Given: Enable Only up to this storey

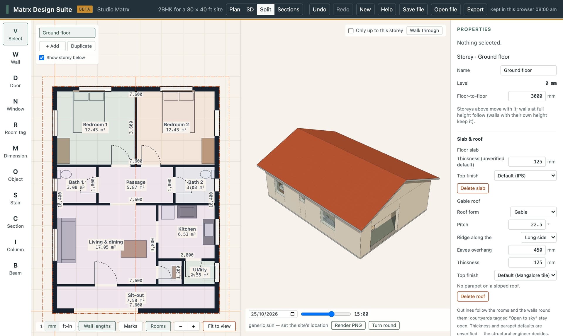Looking at the screenshot, I should (x=351, y=30).
